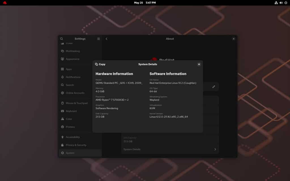
Task: Click the Accessibility figure icon
Action: coord(63,137)
